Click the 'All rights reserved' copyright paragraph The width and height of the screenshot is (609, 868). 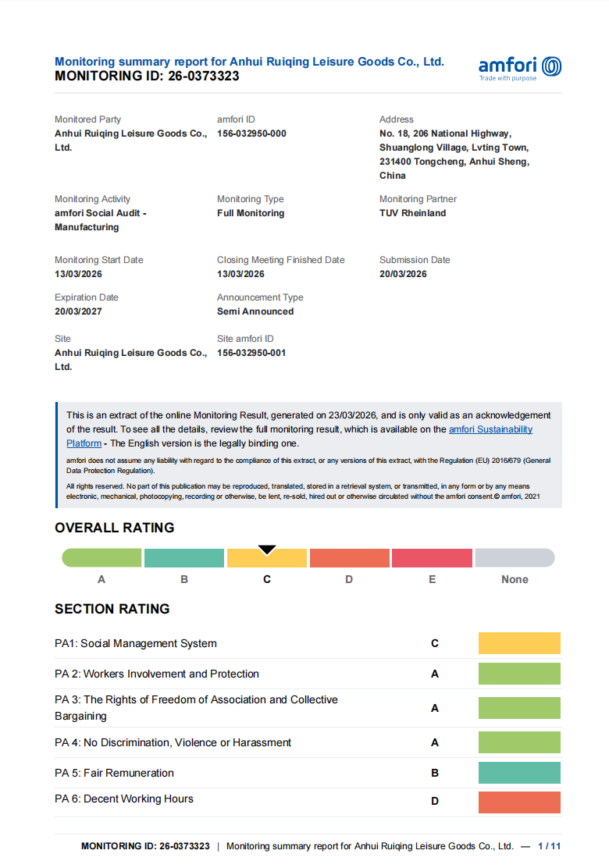pyautogui.click(x=304, y=491)
